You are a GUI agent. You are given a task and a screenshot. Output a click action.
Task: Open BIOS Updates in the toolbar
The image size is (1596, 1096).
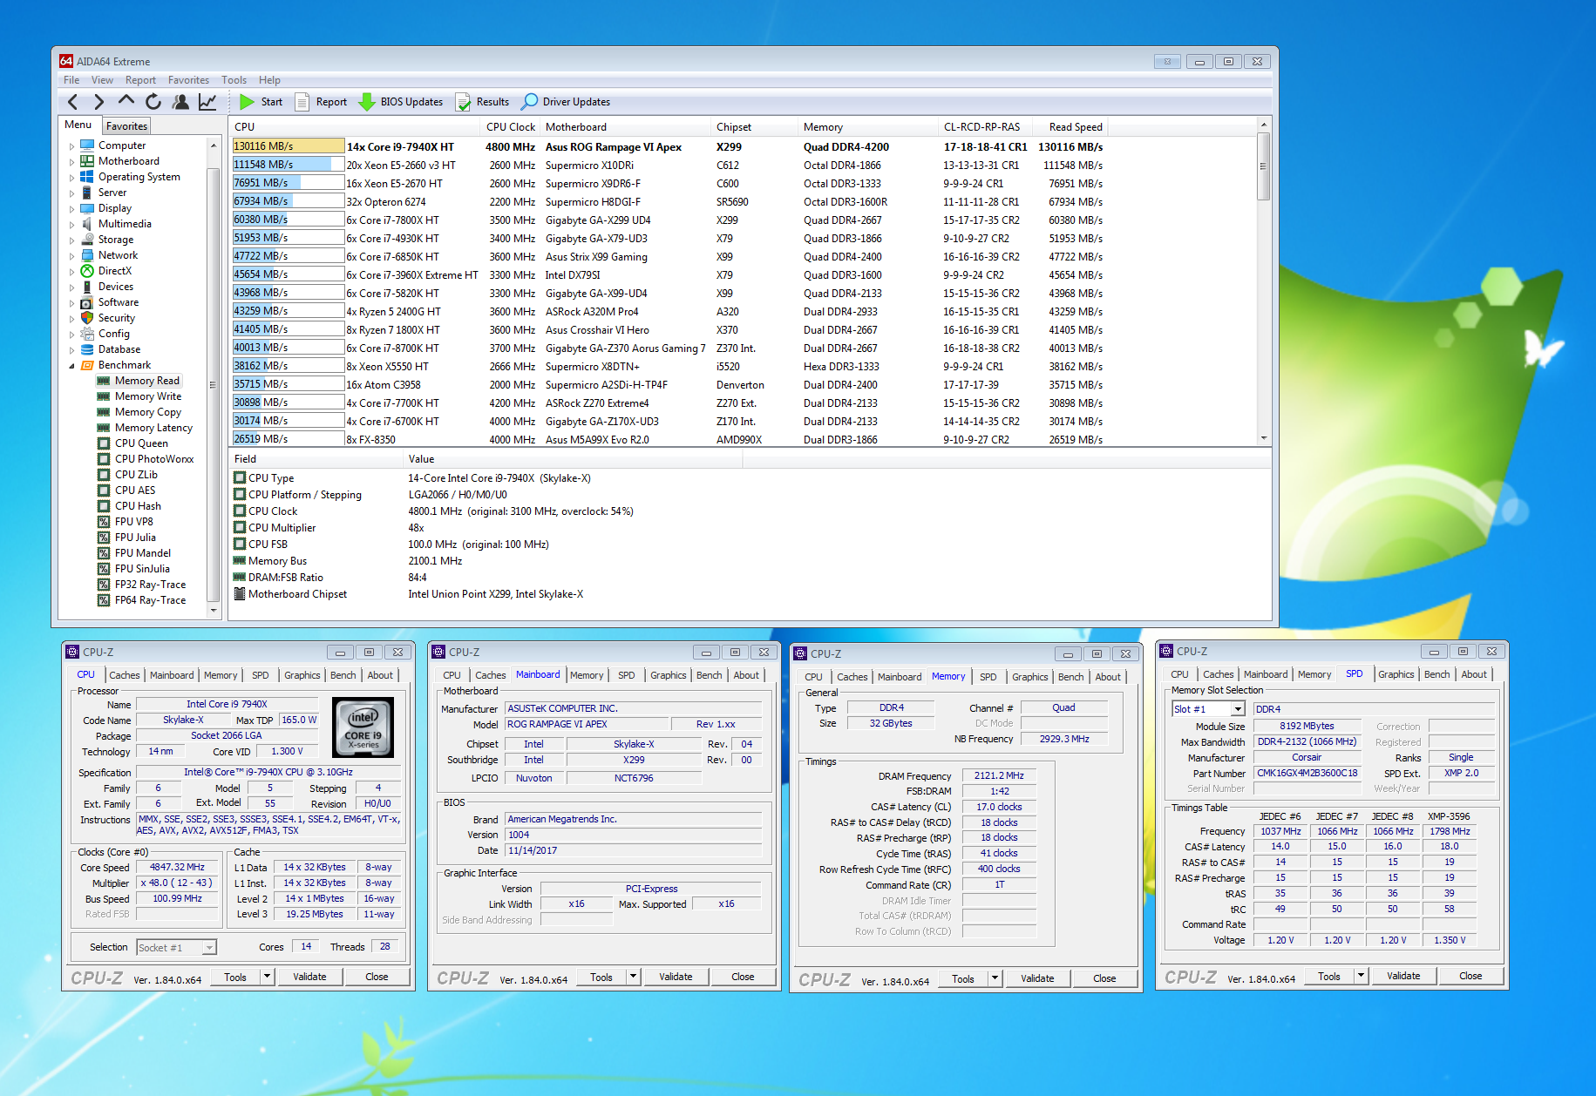pos(401,102)
